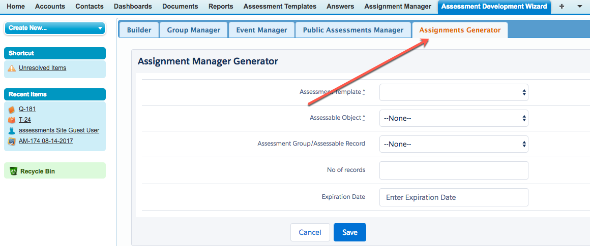Open Assessment Group/Assessable Record dropdown
Image resolution: width=590 pixels, height=246 pixels.
click(454, 144)
